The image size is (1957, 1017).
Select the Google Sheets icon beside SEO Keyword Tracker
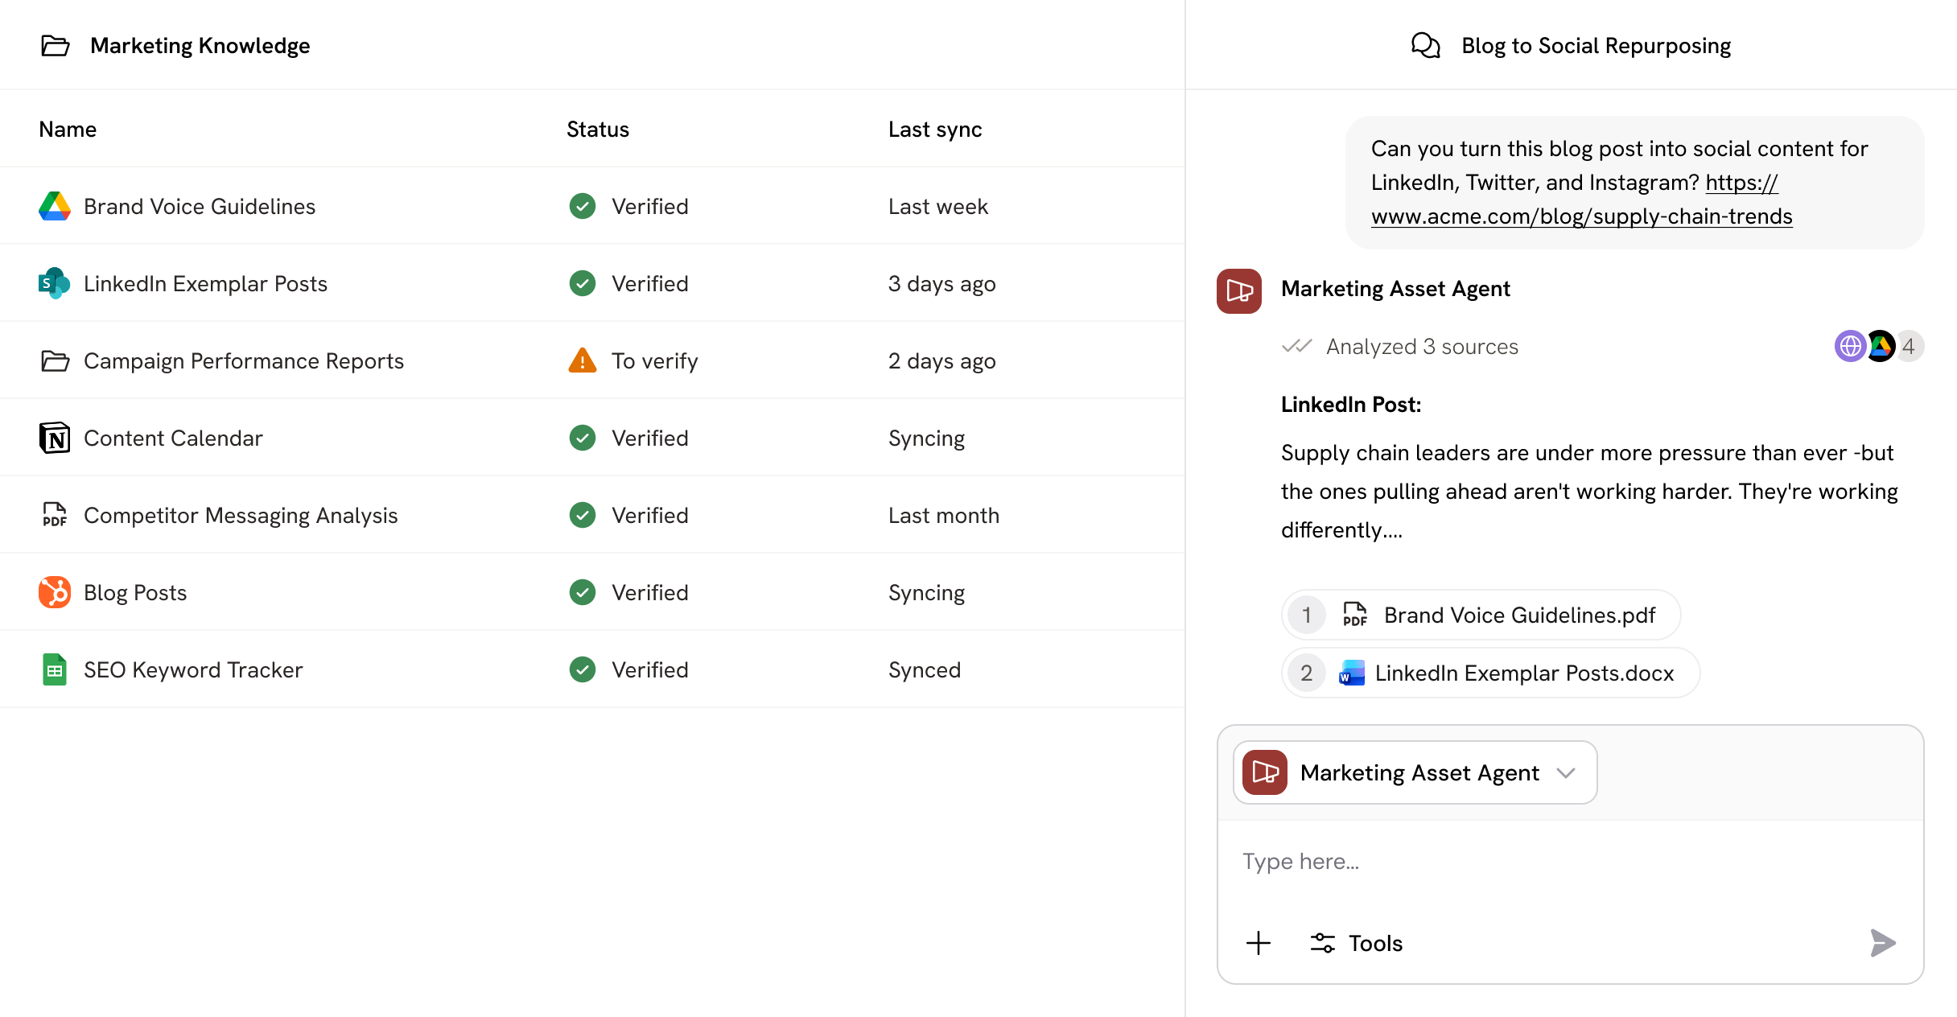54,669
